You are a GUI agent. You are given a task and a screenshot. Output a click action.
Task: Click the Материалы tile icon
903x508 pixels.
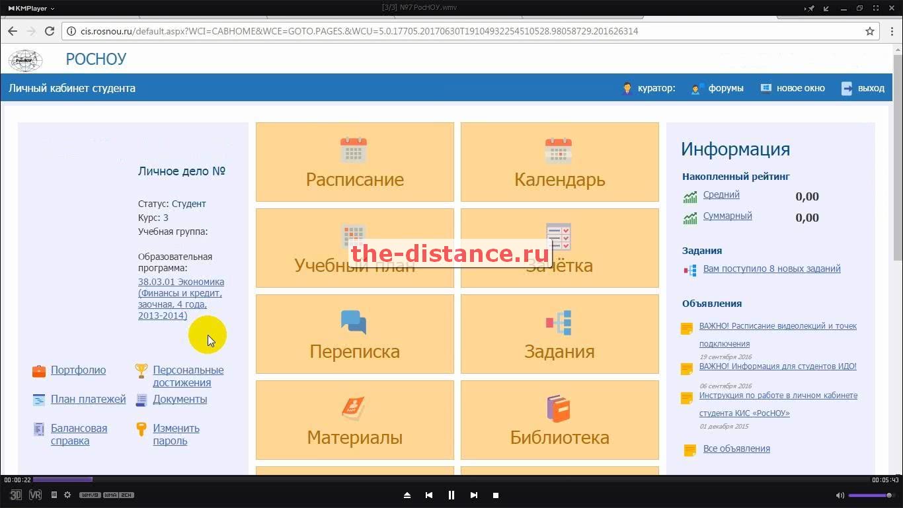click(x=354, y=408)
